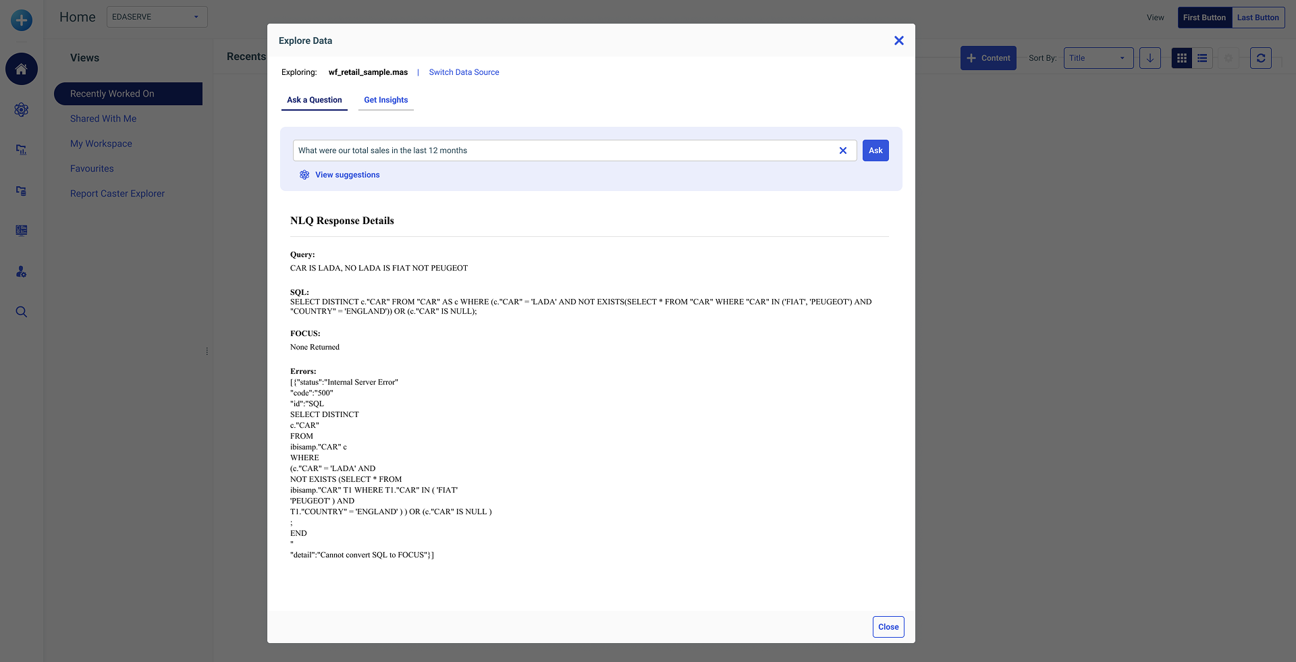Click the sidebar resize handle dots

pos(207,351)
